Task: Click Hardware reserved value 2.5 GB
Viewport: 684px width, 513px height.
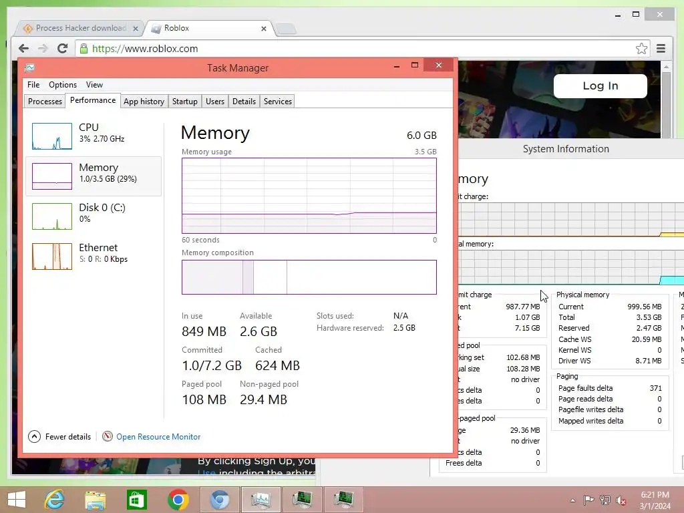Action: coord(404,327)
